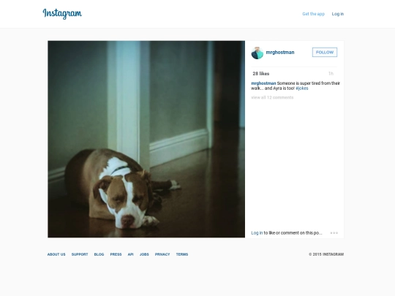
Task: Open the #jokes hashtag
Action: [x=302, y=88]
